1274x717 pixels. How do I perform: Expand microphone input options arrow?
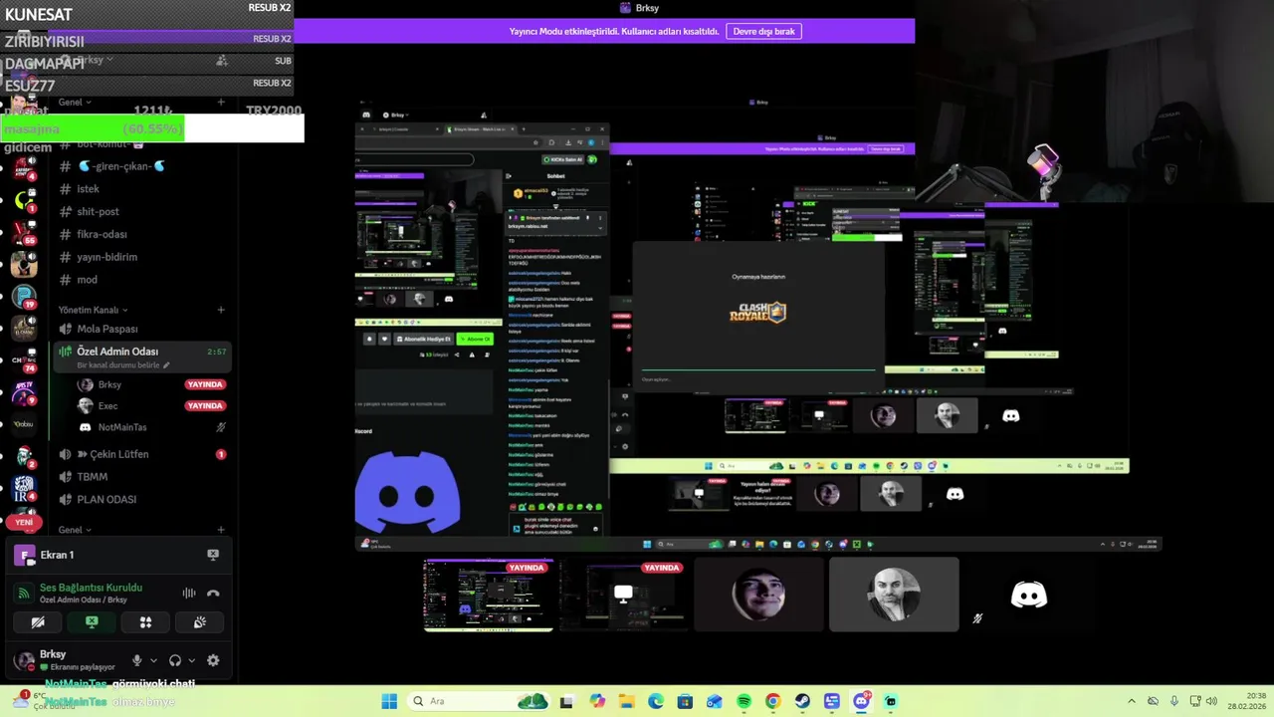click(x=153, y=660)
